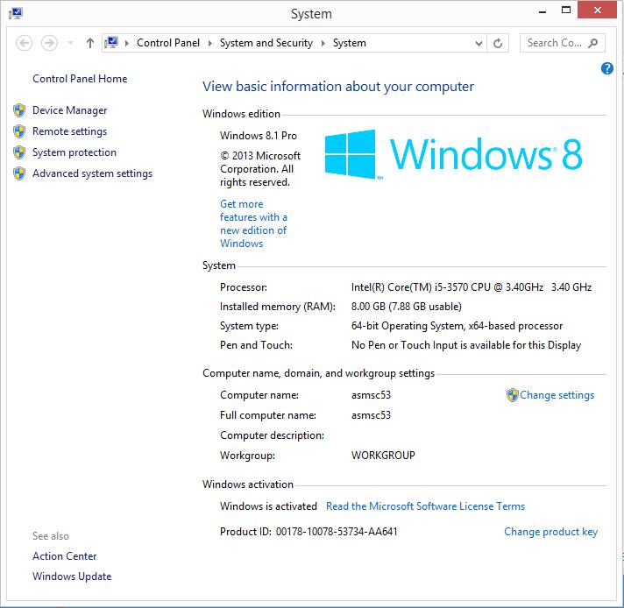Select System breadcrumb item
624x608 pixels.
coord(350,43)
